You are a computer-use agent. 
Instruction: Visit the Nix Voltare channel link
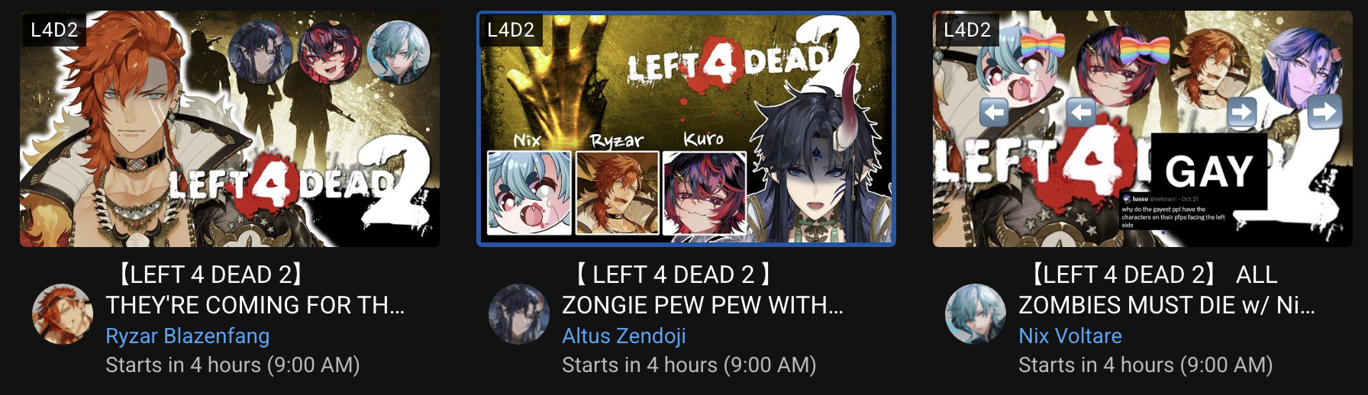pos(1070,336)
